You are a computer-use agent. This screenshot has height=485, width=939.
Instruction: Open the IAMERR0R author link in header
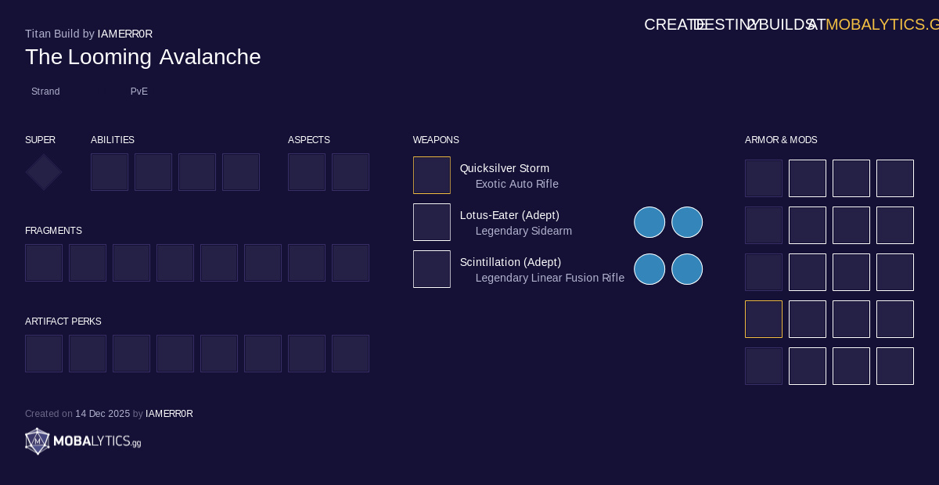click(125, 34)
